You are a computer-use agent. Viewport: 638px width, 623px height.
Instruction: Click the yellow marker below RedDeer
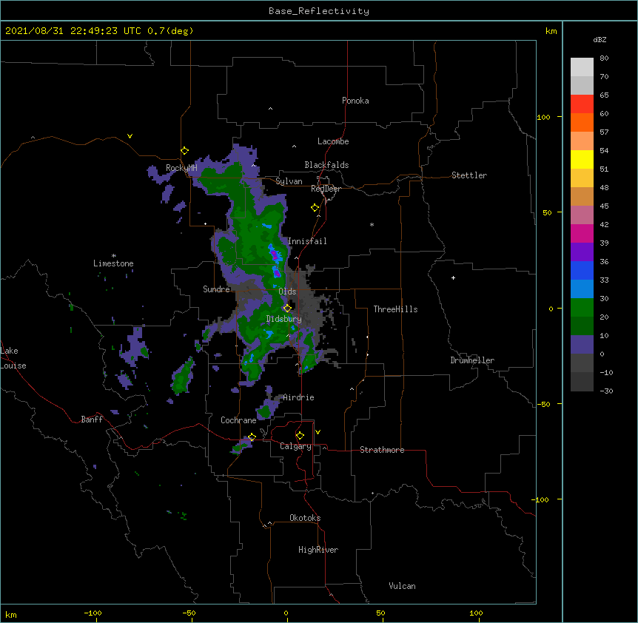[x=315, y=208]
